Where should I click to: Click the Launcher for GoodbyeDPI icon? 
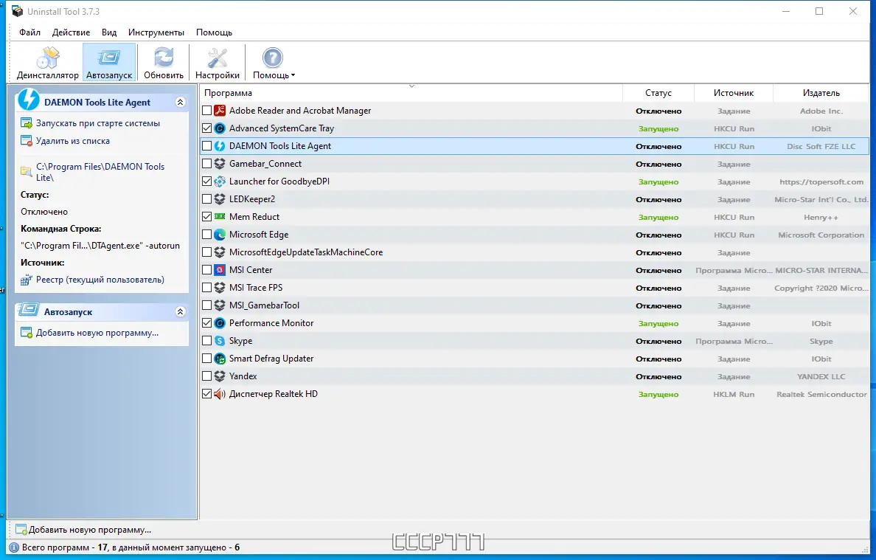[220, 182]
